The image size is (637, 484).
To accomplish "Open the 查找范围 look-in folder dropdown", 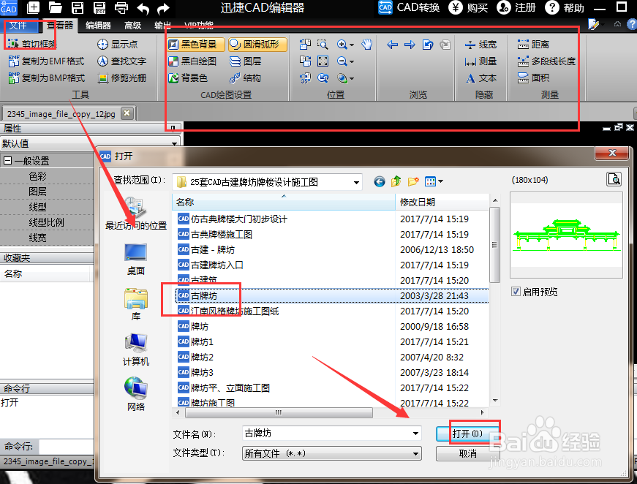I will (x=355, y=181).
